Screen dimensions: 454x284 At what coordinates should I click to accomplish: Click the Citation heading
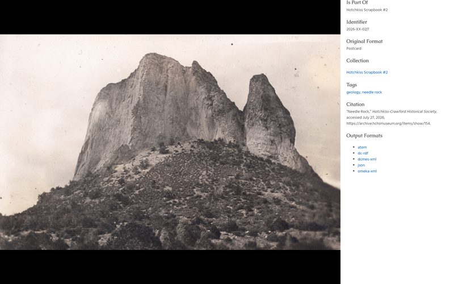point(355,105)
